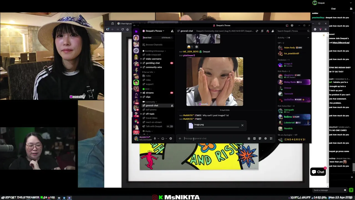Open Deepak's Throne server dropdown
This screenshot has height=200, width=355.
coord(153,31)
